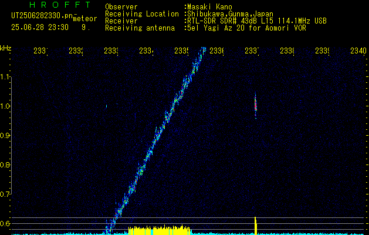
Task: Select the location Shibukawa,Gunma,Japan
Action: [x=229, y=14]
